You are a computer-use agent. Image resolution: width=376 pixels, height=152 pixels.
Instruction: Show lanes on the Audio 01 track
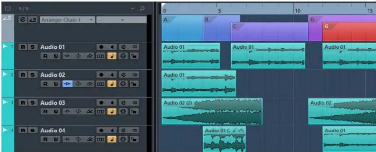coord(101,56)
